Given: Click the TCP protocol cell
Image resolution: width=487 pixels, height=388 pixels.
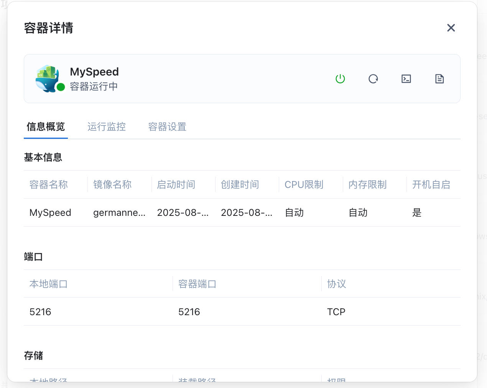Looking at the screenshot, I should coord(336,312).
